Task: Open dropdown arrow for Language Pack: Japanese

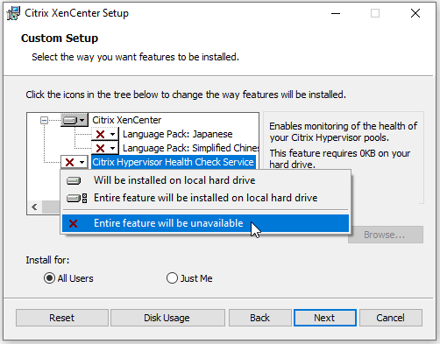Action: click(112, 135)
